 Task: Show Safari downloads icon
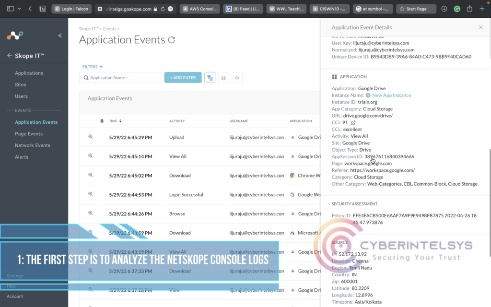coord(444,9)
